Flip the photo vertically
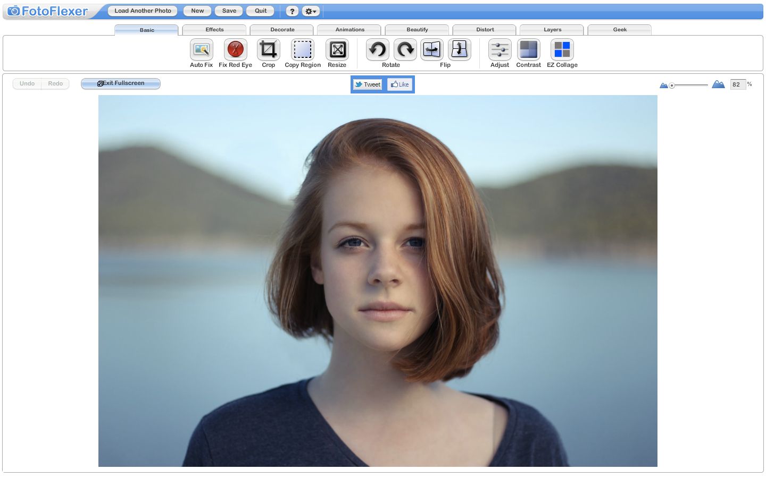The height and width of the screenshot is (478, 766). 460,50
